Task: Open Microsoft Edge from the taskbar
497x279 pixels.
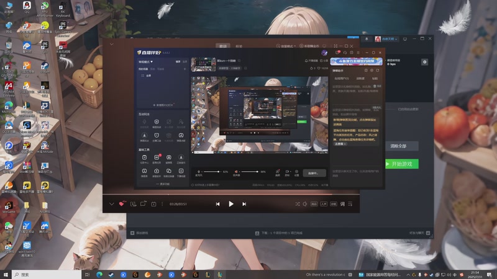Action: (99, 275)
